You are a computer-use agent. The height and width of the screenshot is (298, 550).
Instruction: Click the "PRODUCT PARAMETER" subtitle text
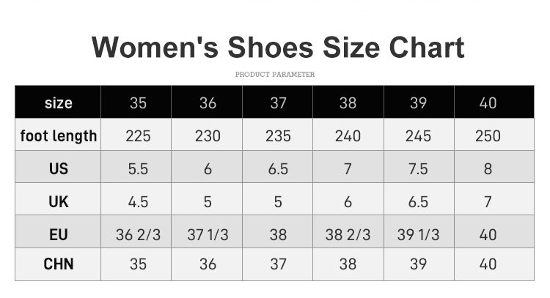click(x=275, y=75)
